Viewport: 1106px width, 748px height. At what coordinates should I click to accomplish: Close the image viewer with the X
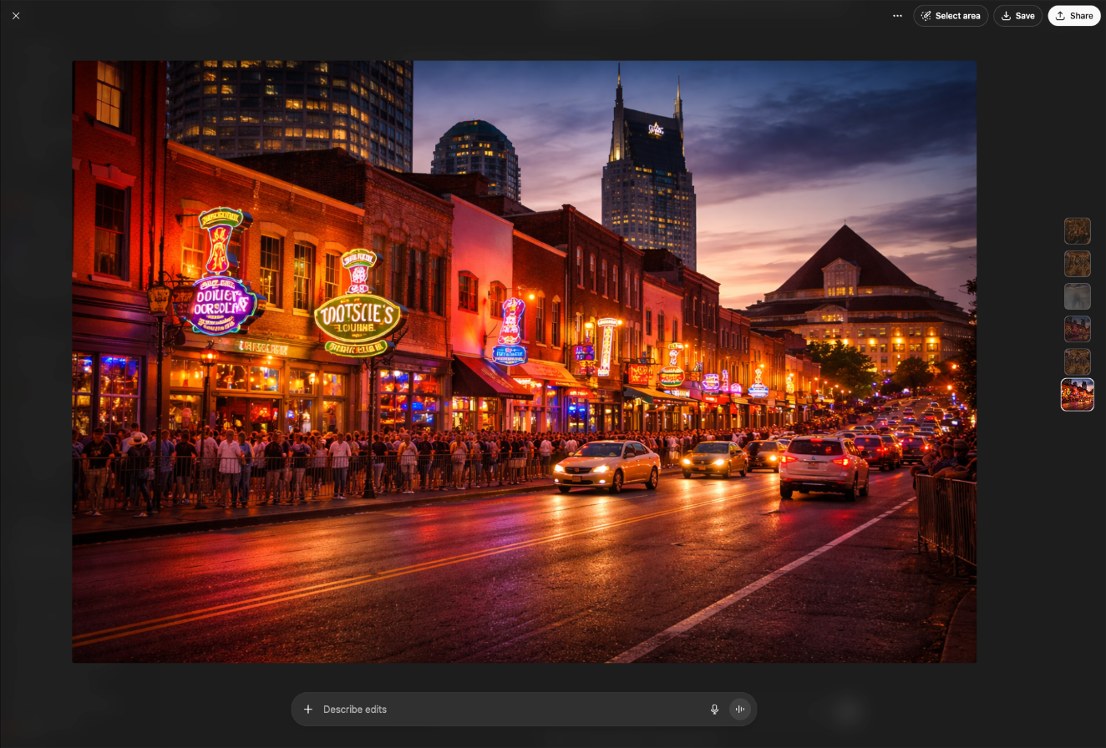16,16
